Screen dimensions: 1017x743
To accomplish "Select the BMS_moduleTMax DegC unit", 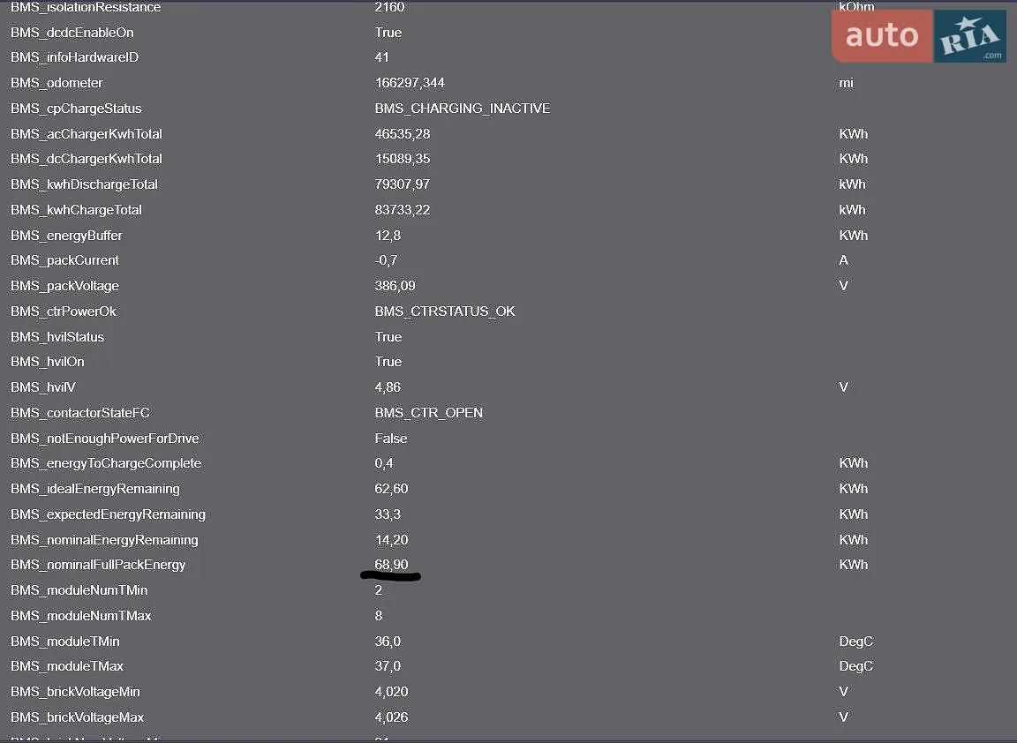I will pyautogui.click(x=856, y=666).
